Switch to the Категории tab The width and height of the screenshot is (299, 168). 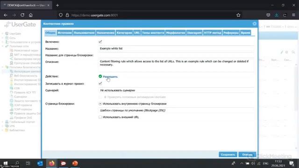(x=124, y=33)
